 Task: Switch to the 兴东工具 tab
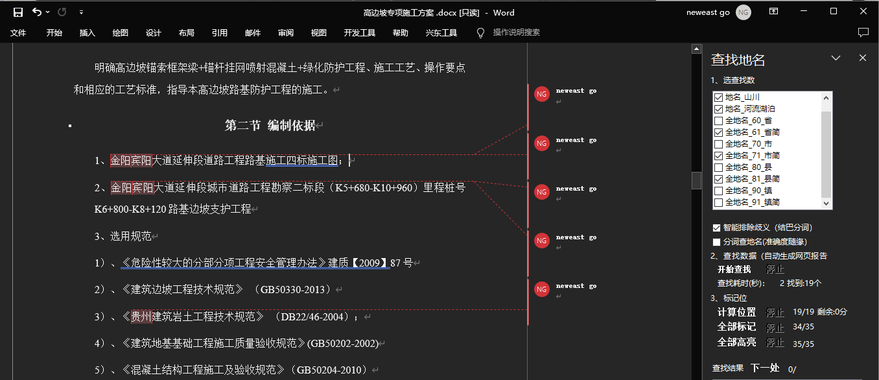(441, 33)
